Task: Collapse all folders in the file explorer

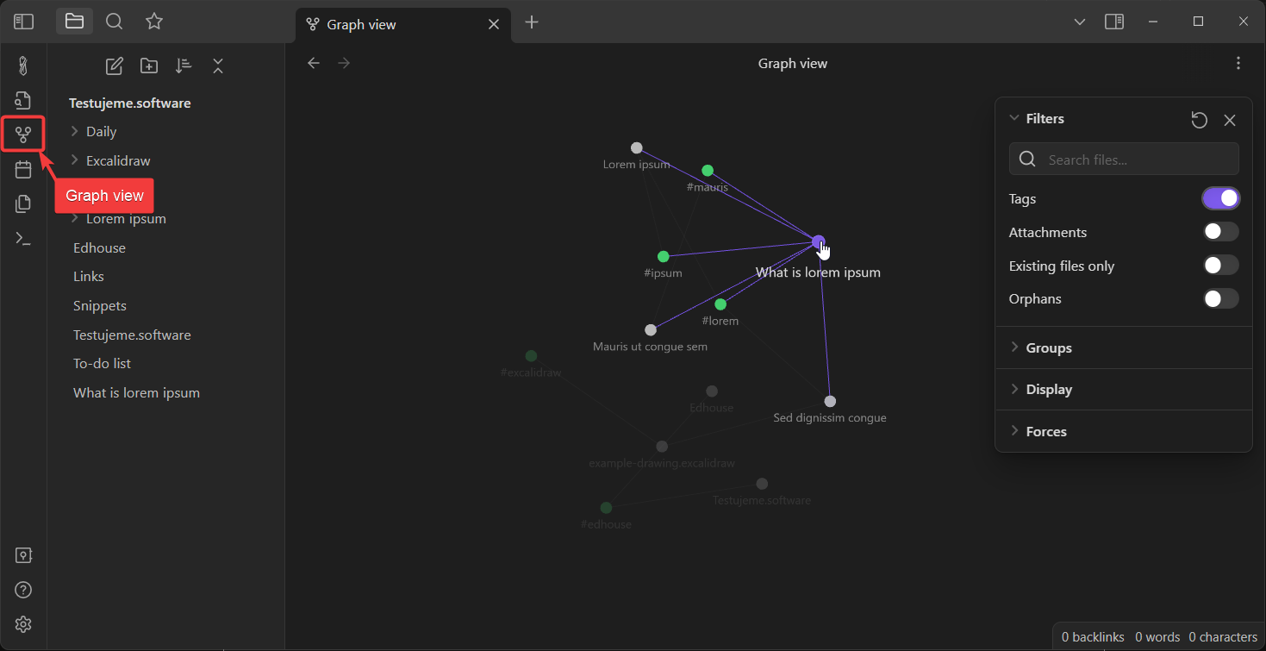Action: [x=217, y=66]
